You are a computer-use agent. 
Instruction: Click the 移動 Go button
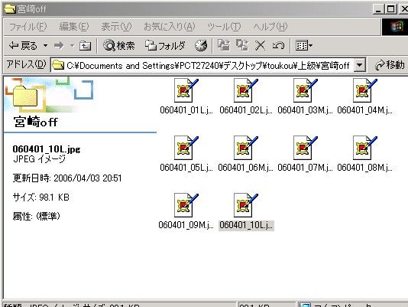390,65
